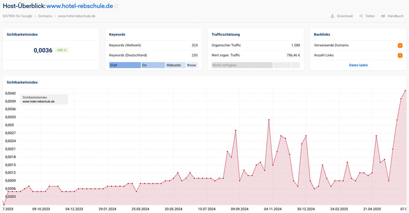
Task: Open the Keywords (Weltweit) row
Action: pos(153,45)
